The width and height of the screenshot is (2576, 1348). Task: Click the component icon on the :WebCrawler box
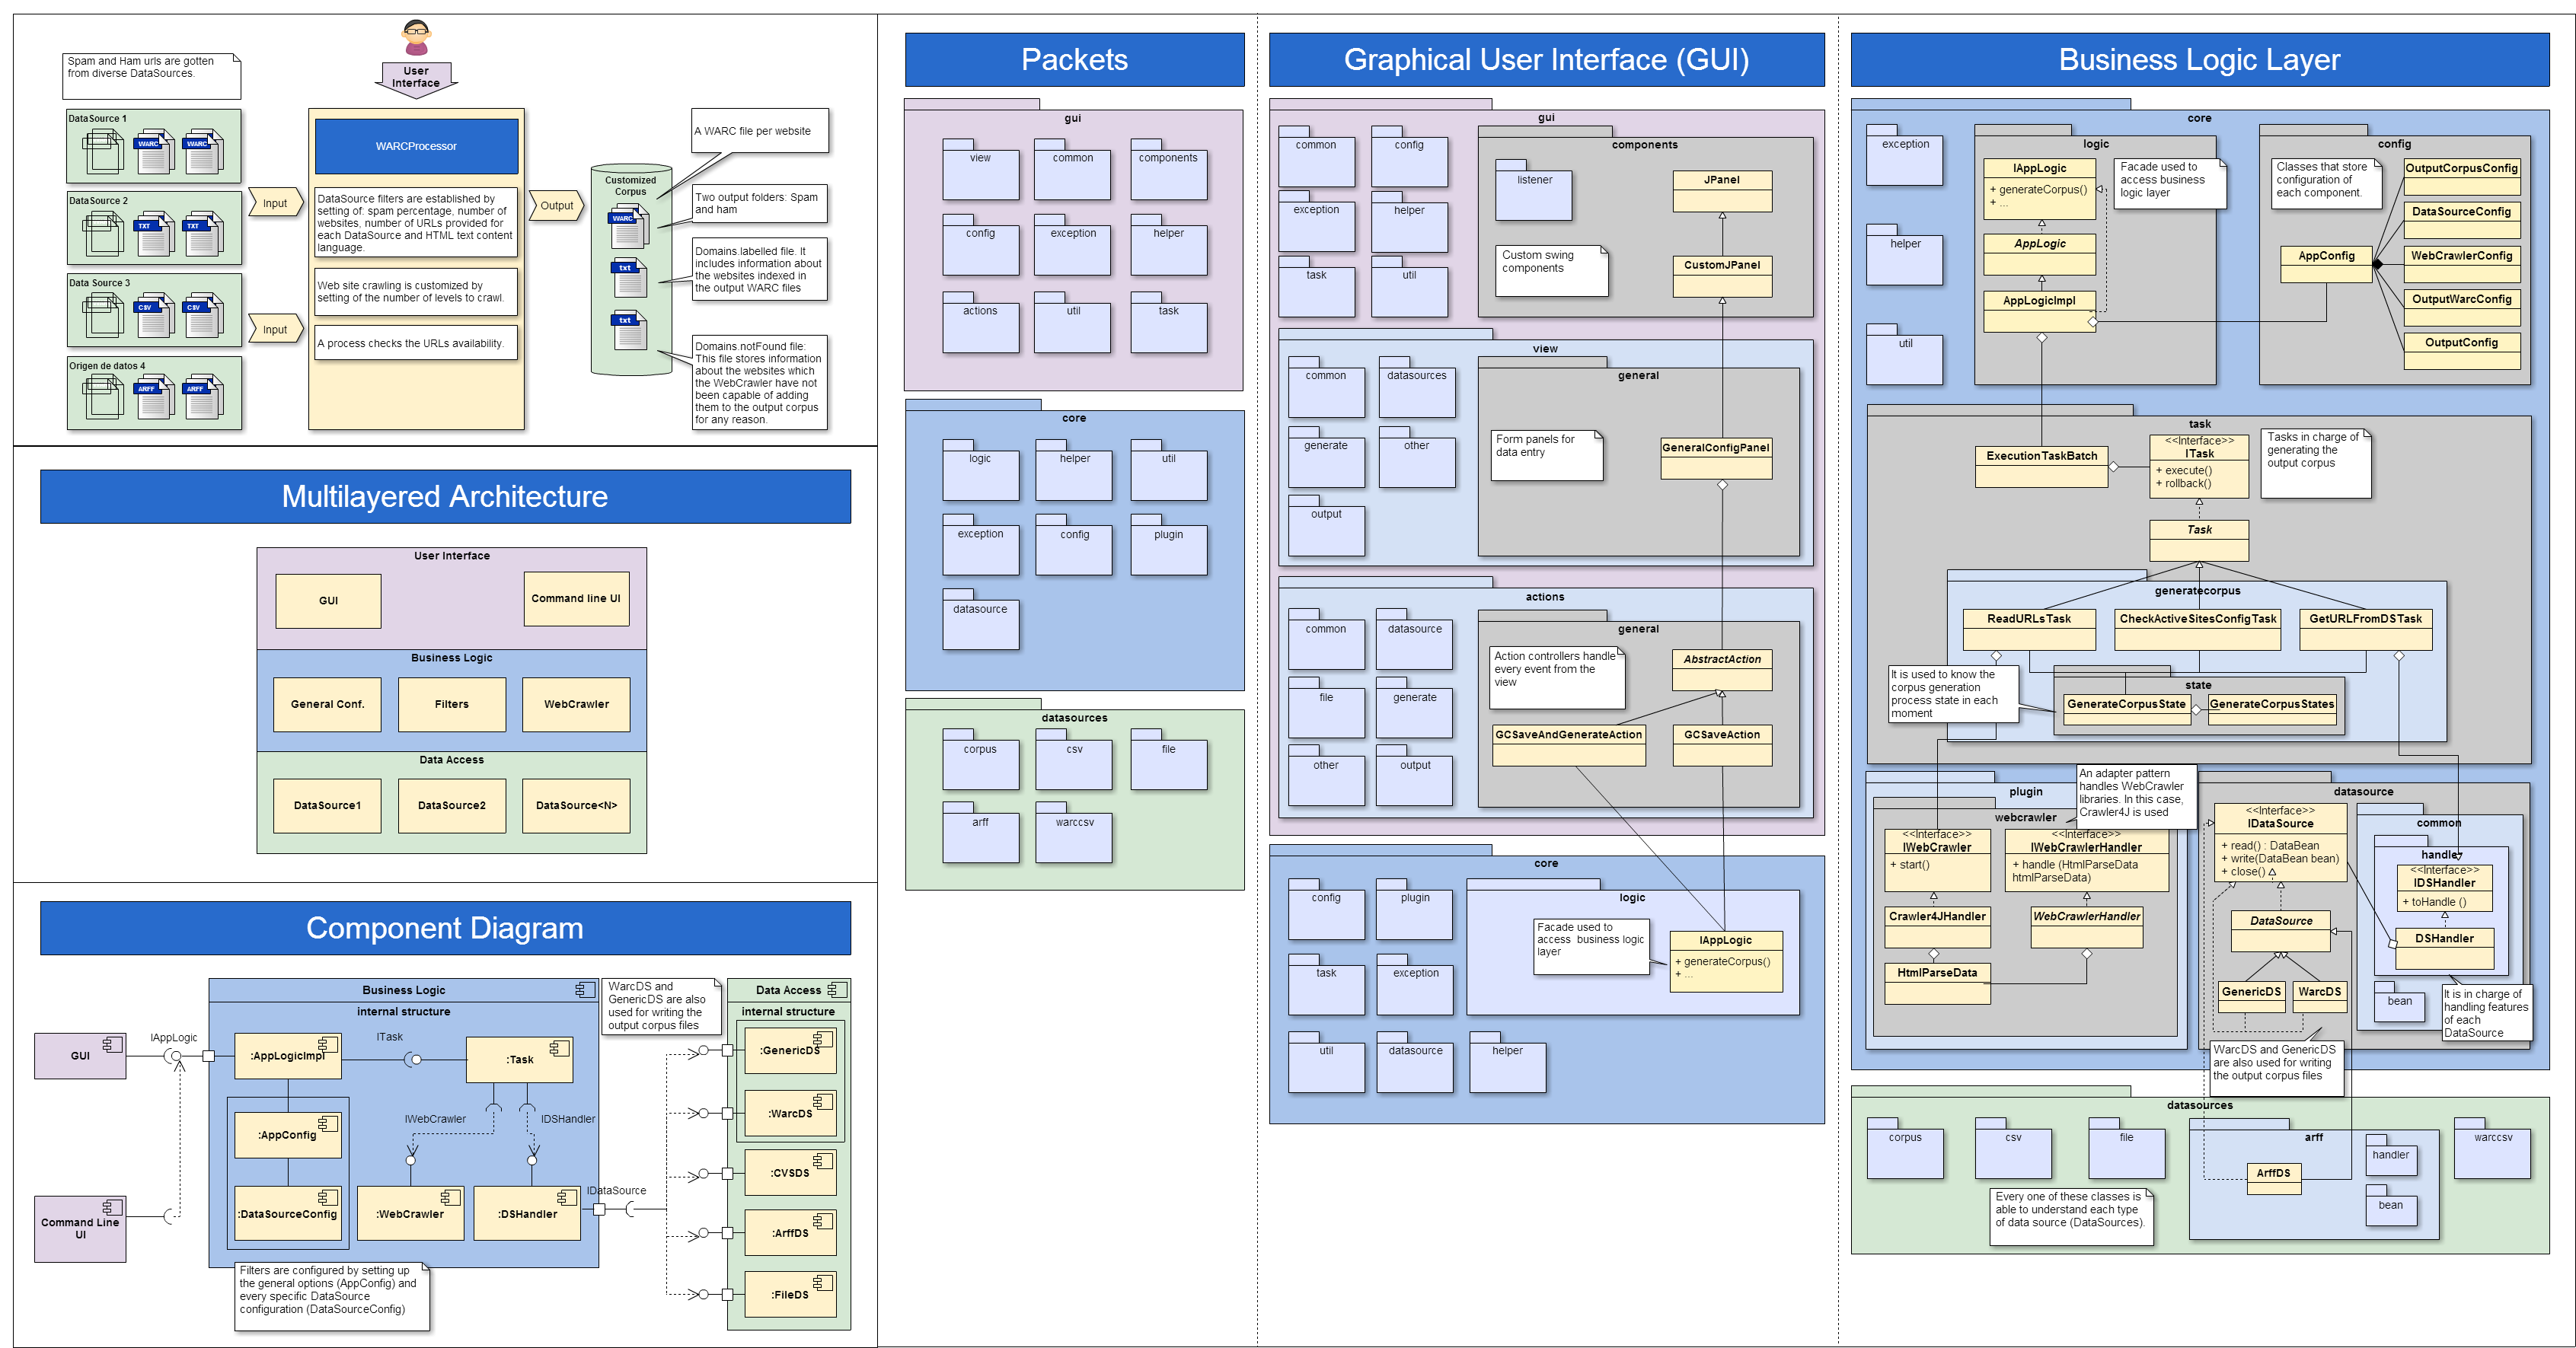[x=450, y=1197]
